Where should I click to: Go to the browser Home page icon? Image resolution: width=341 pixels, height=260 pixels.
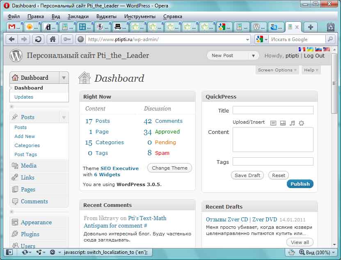pyautogui.click(x=53, y=39)
